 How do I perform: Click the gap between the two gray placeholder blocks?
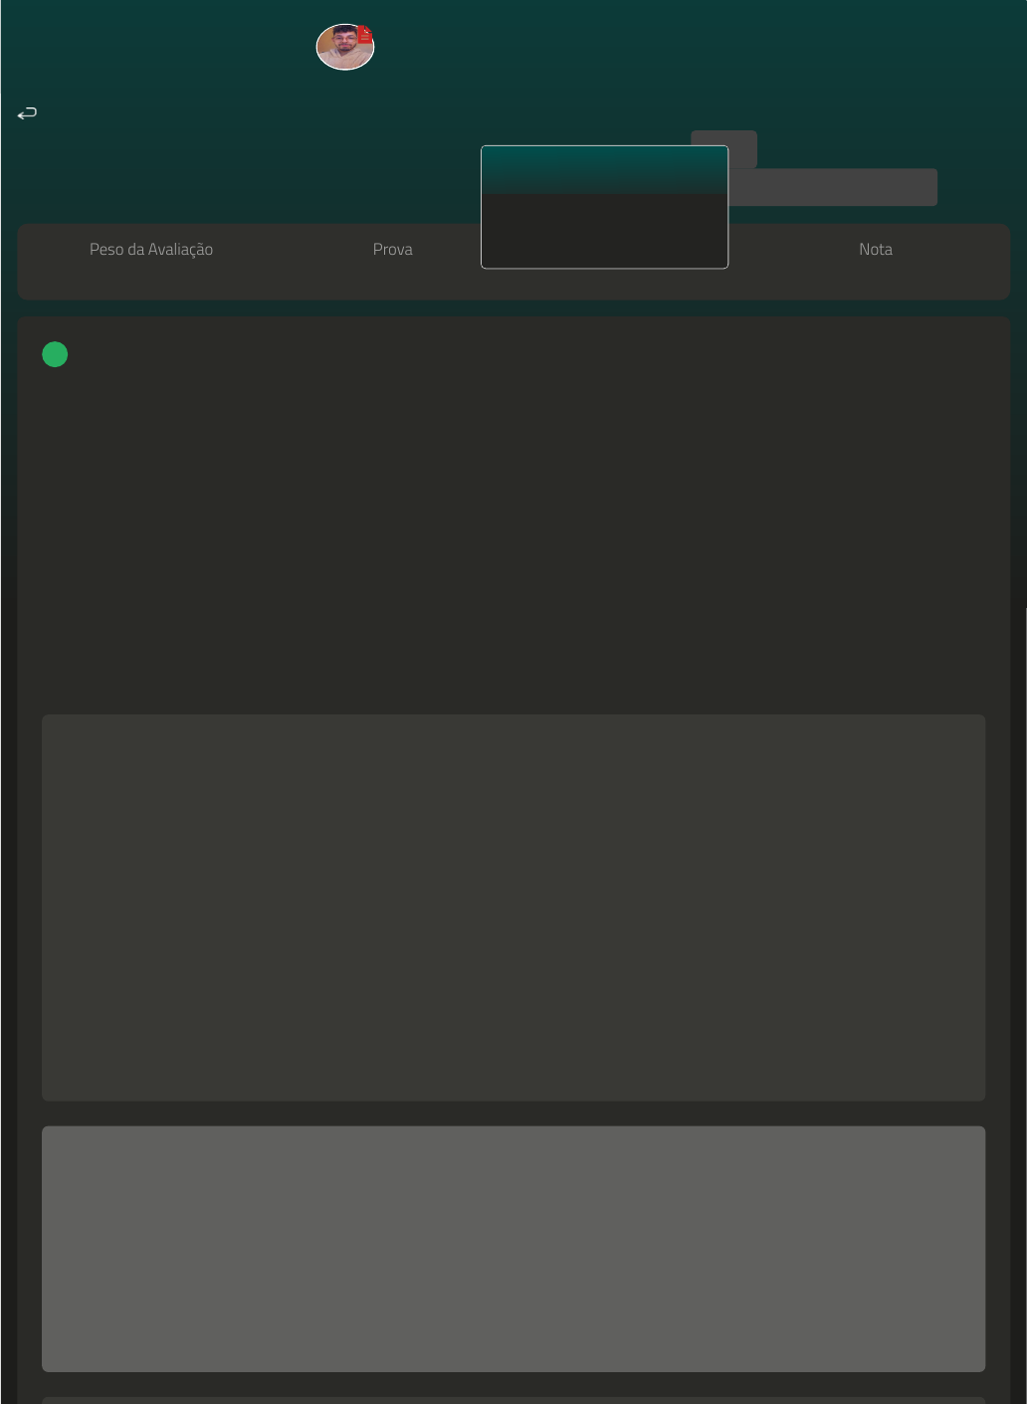tap(513, 1113)
